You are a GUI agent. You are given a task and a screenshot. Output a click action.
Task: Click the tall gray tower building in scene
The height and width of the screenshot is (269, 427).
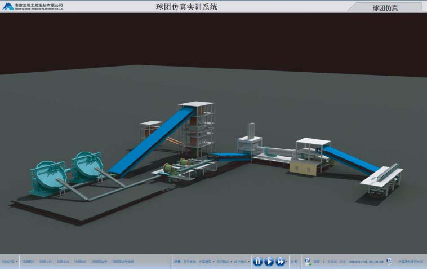197,127
